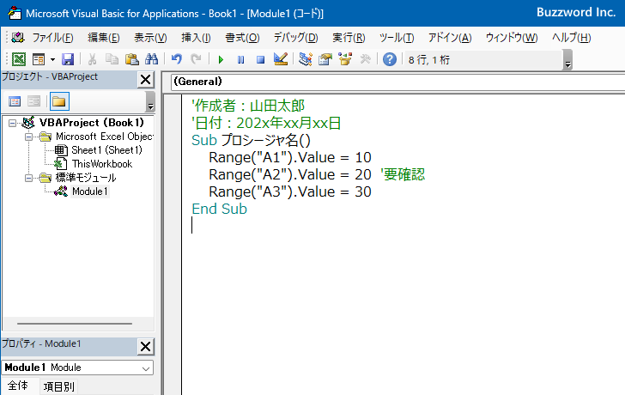This screenshot has width=625, height=395.
Task: Switch to the 項目別 properties tab
Action: tap(58, 386)
